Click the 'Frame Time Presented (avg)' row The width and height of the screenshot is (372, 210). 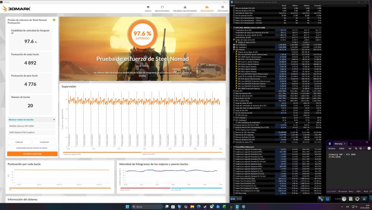point(276,178)
